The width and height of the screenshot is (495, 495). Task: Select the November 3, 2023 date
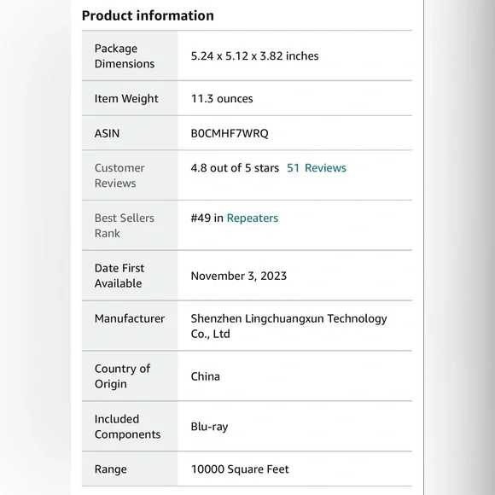point(239,277)
